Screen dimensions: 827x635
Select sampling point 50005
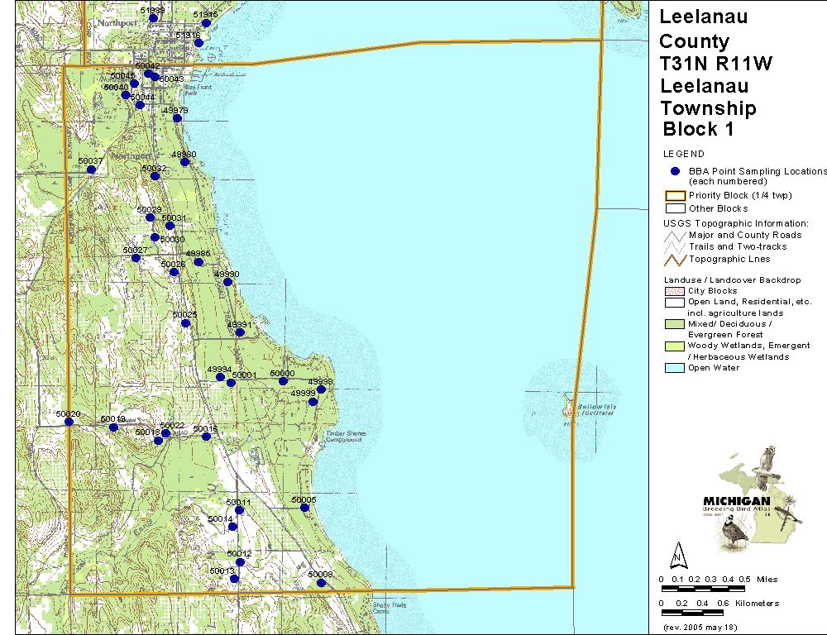click(304, 508)
